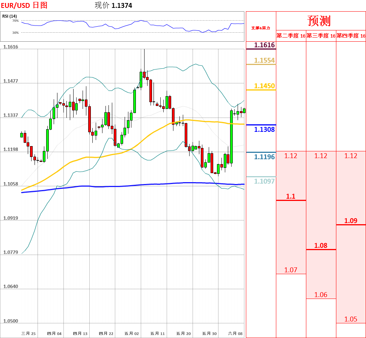Viewport: 366px width, 338px height.
Task: Click the 1.1337 y-axis price label
Action: point(11,115)
